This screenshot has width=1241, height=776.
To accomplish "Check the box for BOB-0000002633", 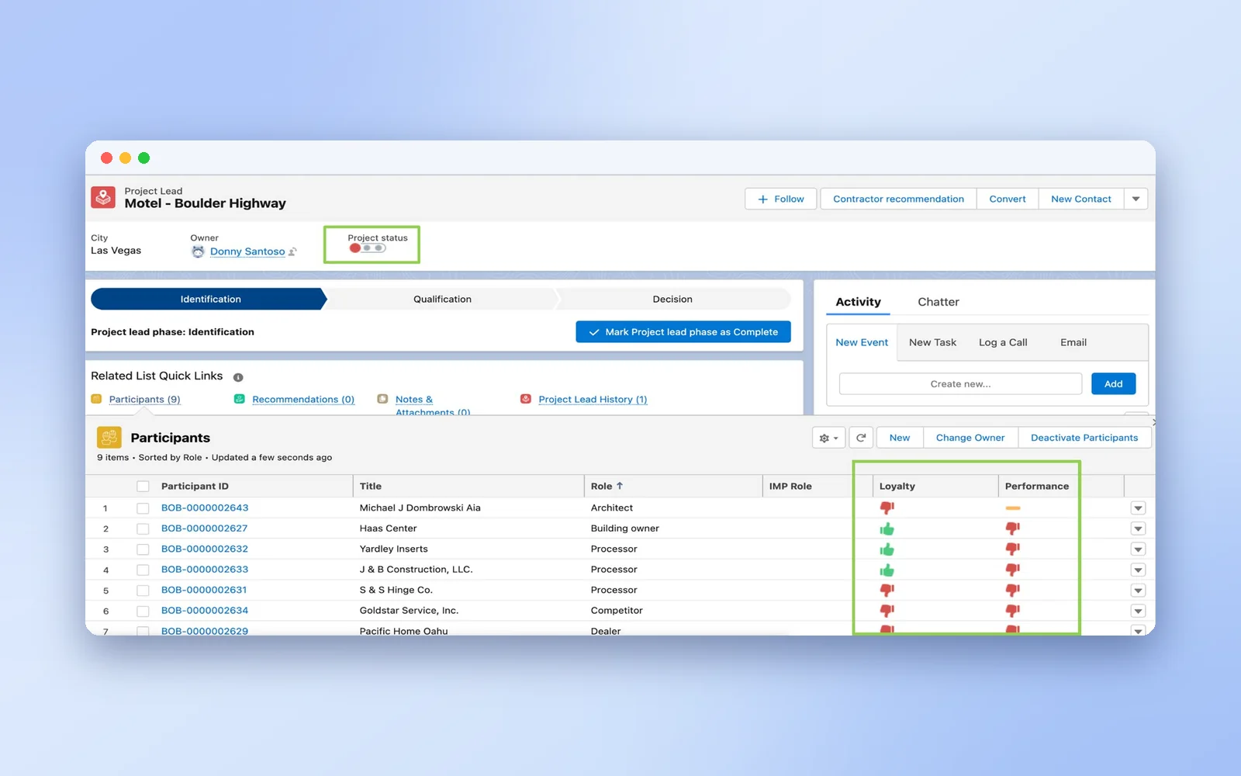I will coord(143,570).
